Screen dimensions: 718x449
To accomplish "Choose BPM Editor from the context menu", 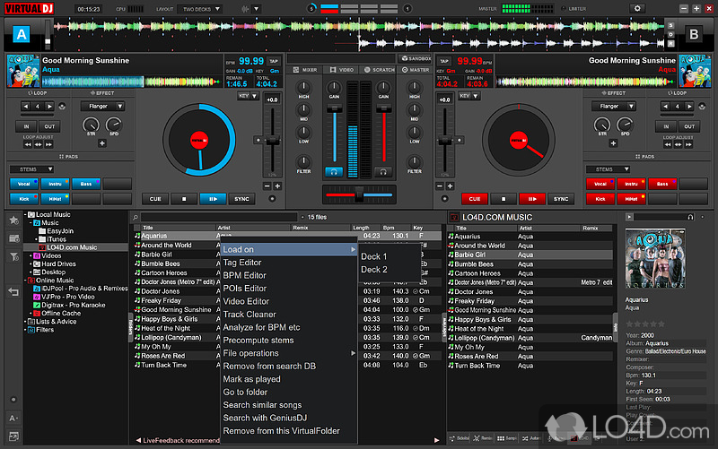I will (244, 275).
